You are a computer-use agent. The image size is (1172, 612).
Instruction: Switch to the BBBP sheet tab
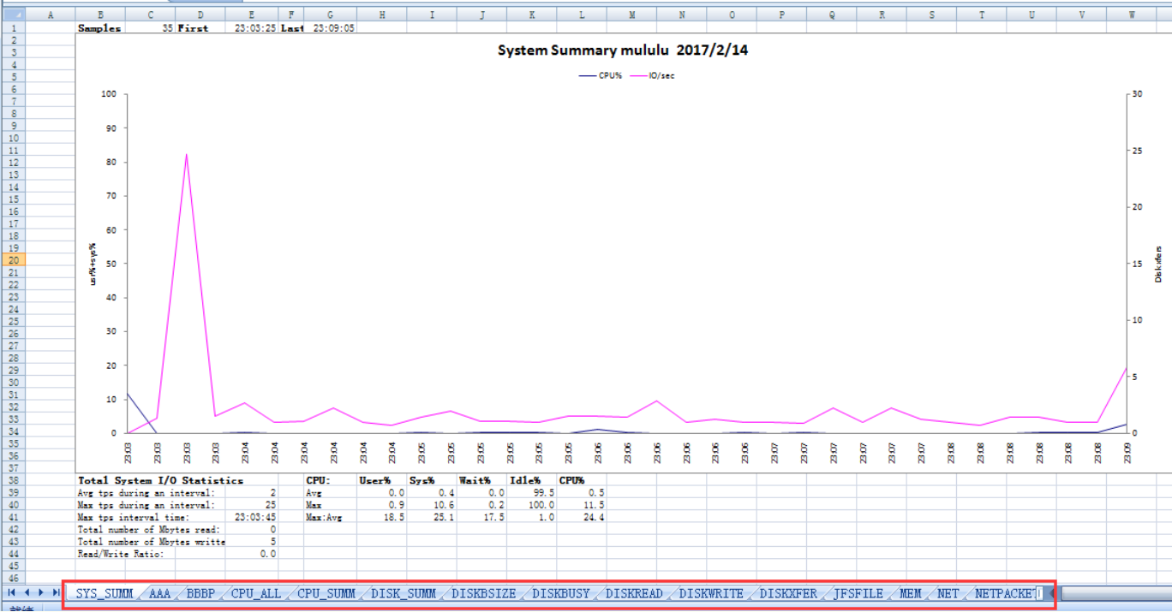(x=200, y=593)
